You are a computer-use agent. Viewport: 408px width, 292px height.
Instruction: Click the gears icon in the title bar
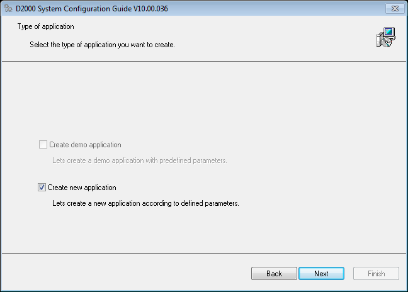pos(8,8)
